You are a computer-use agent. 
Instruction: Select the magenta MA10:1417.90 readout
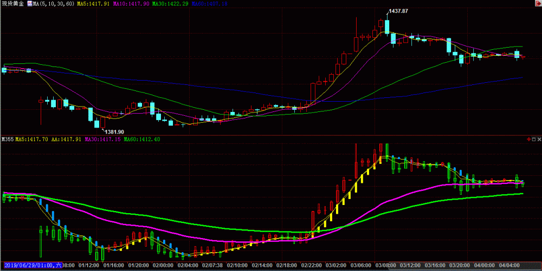[x=131, y=3]
